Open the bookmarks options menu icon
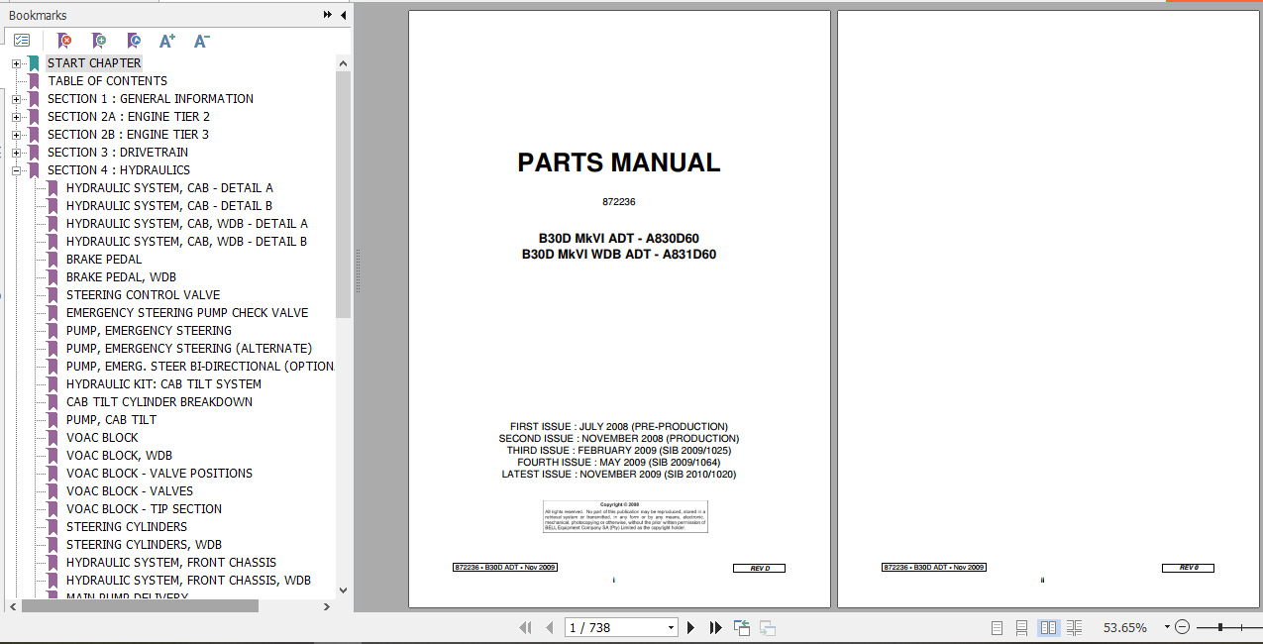The height and width of the screenshot is (644, 1263). [22, 40]
